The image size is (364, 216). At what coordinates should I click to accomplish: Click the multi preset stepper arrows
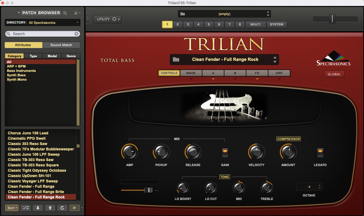268,14
